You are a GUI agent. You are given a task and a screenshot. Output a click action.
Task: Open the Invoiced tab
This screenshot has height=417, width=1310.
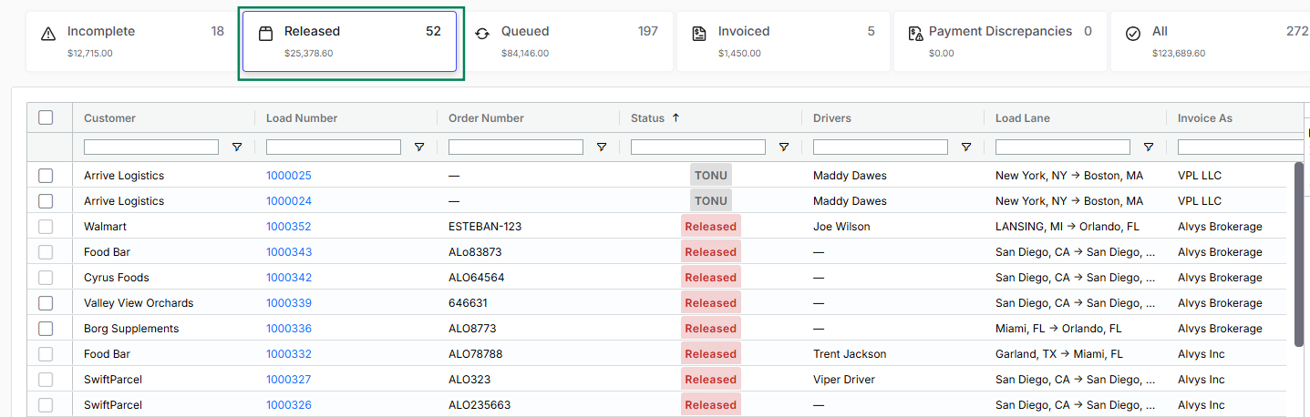tap(783, 41)
